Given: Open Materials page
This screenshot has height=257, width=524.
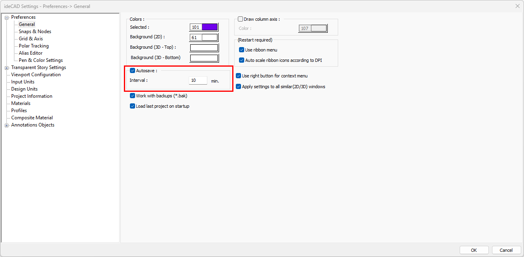Looking at the screenshot, I should tap(21, 103).
